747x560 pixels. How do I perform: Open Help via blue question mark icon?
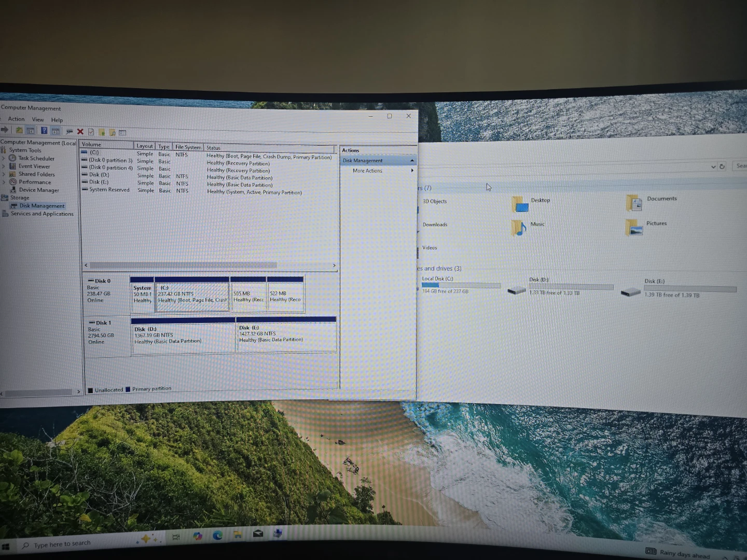44,131
